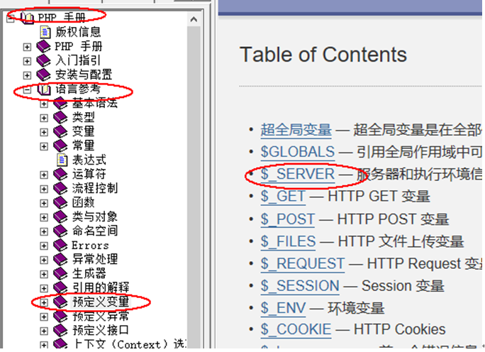
Task: Open the $_SESSION link
Action: point(300,286)
